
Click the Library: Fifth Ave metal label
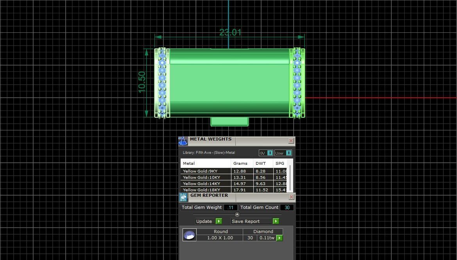209,153
